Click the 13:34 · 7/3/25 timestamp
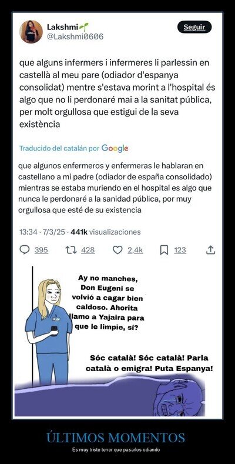Image resolution: width=235 pixels, height=464 pixels. (x=42, y=232)
